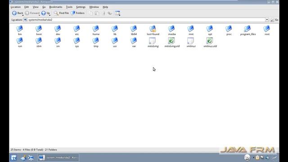Open the Find File tool
This screenshot has width=288, height=162.
[x=61, y=13]
